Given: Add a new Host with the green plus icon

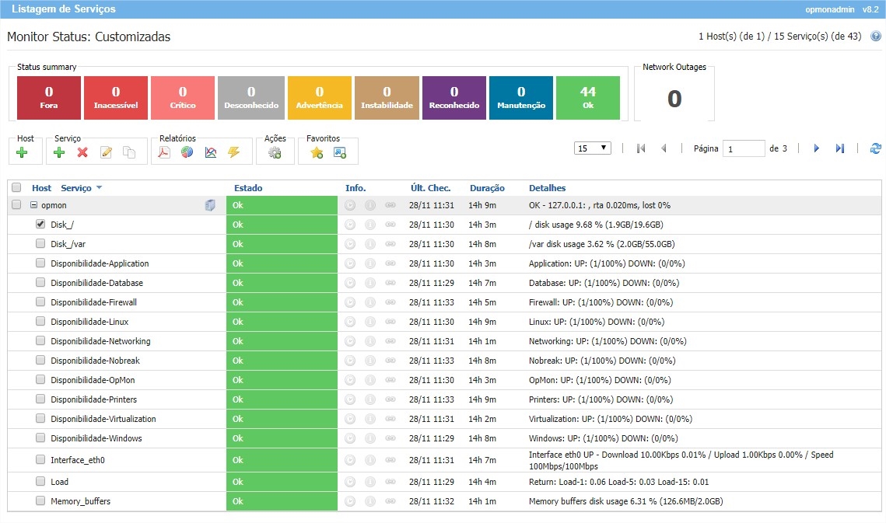Looking at the screenshot, I should click(24, 152).
